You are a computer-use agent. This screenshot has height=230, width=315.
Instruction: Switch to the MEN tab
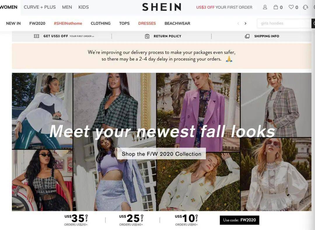pos(67,7)
